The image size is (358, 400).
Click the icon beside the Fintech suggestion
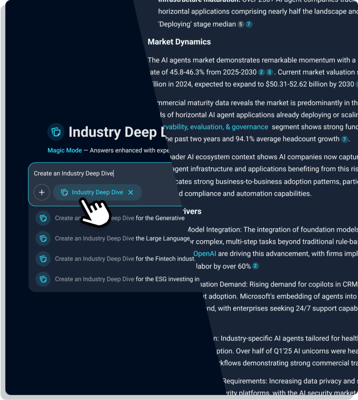click(x=43, y=259)
